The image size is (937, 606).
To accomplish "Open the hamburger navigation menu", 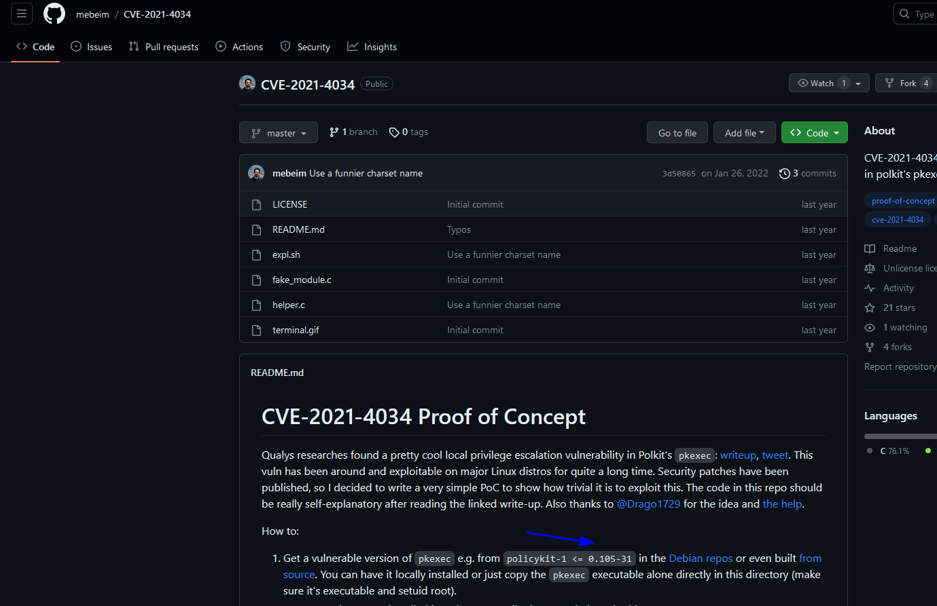I will pyautogui.click(x=22, y=14).
